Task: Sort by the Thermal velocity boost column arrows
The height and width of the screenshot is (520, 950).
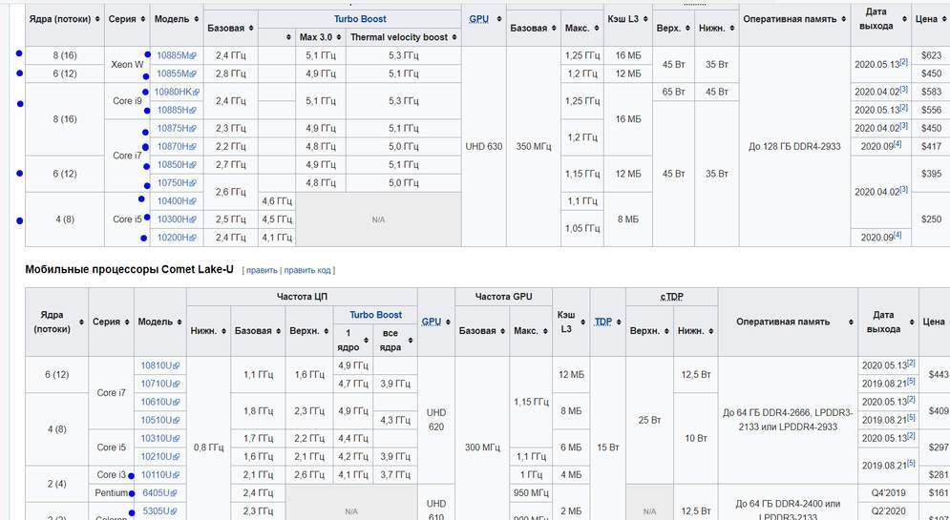Action: coord(453,37)
